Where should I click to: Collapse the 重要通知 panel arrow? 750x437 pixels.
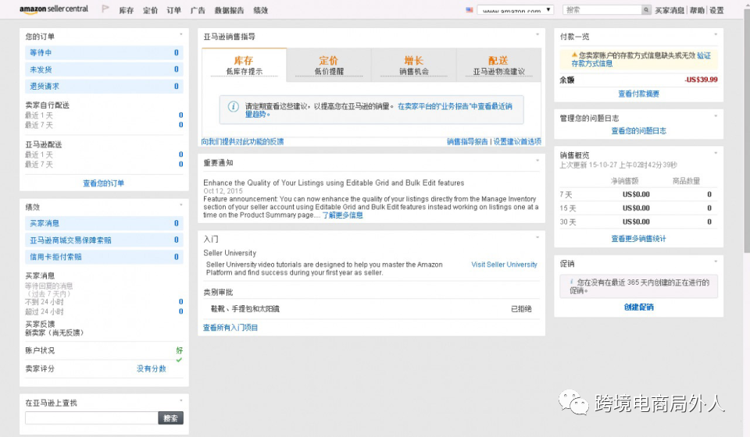(x=537, y=161)
